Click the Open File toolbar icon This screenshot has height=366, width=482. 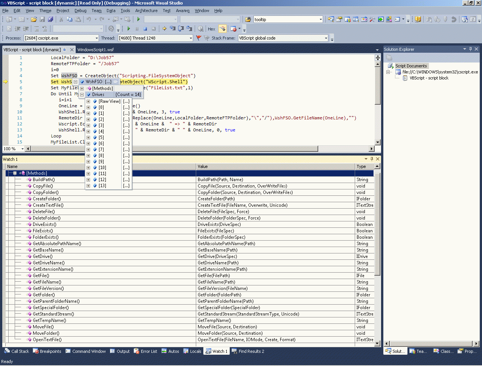point(34,19)
